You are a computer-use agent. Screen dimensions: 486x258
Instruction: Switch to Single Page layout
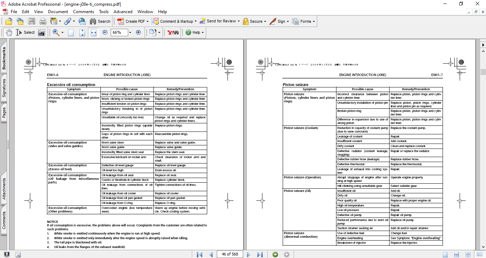coord(445,254)
